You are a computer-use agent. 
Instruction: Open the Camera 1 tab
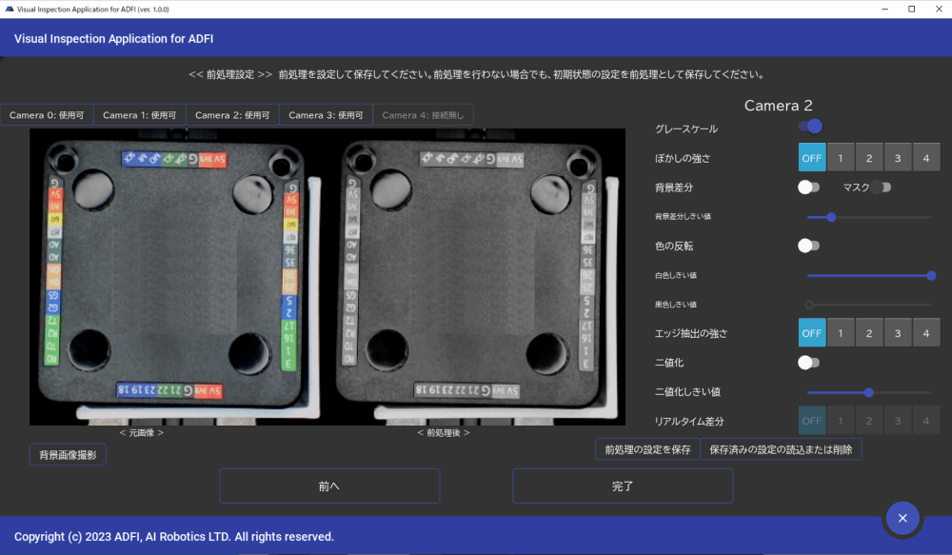click(x=139, y=115)
